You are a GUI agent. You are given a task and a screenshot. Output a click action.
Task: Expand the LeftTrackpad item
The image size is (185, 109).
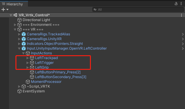27,58
